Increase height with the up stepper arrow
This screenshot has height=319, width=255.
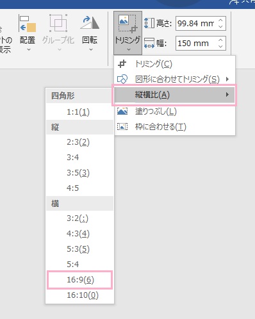[220, 20]
